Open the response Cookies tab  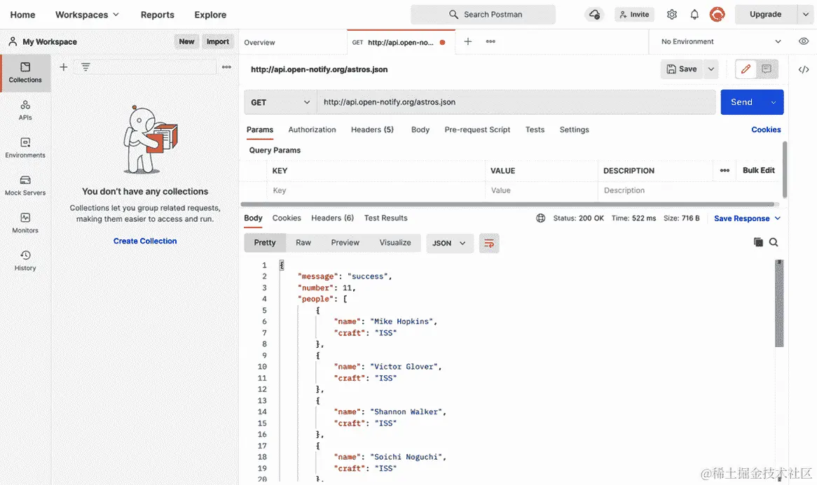coord(287,218)
